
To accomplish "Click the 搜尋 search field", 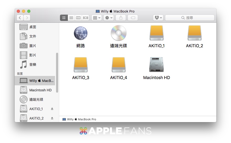I will tap(190, 18).
